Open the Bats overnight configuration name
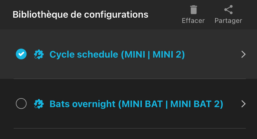The width and height of the screenshot is (257, 139). (x=83, y=104)
